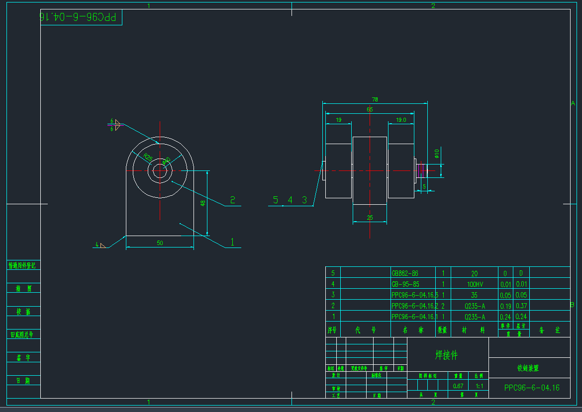Click the 名称 column header

click(x=413, y=330)
